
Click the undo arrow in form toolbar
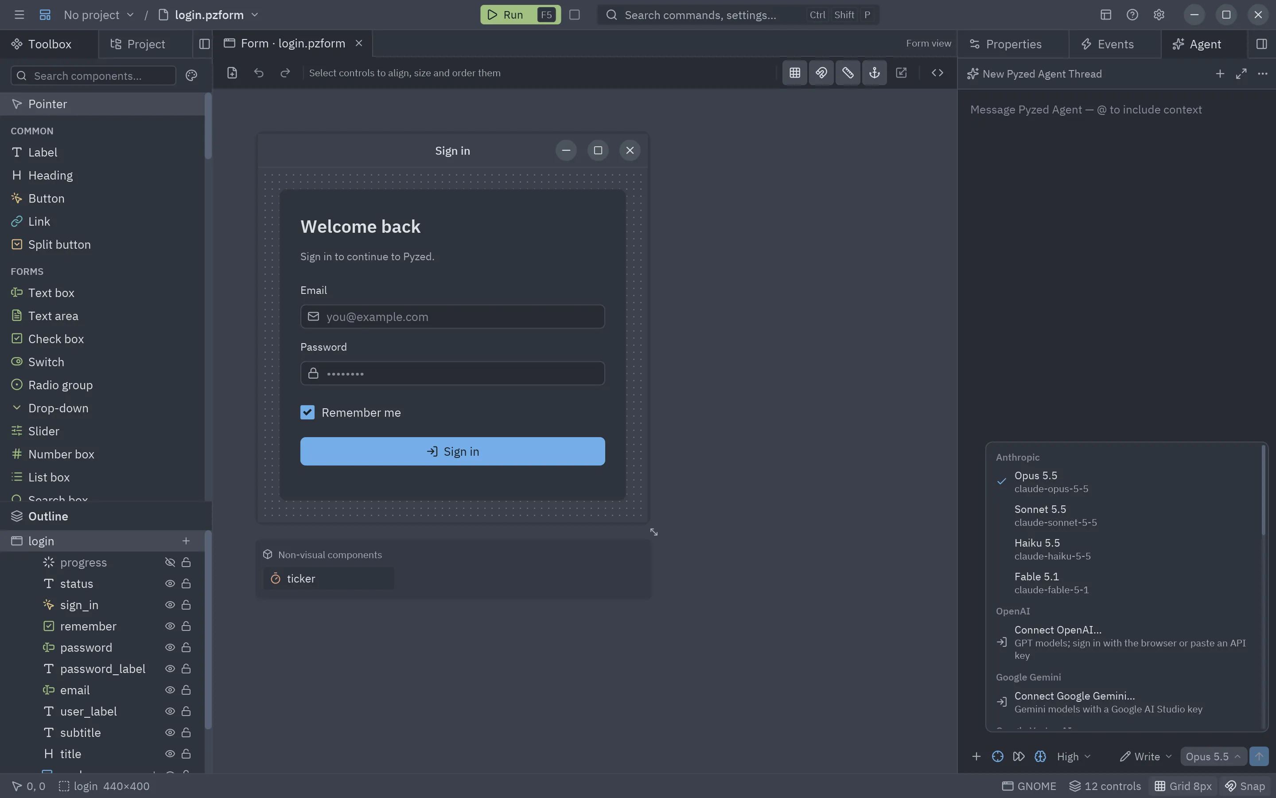coord(258,73)
